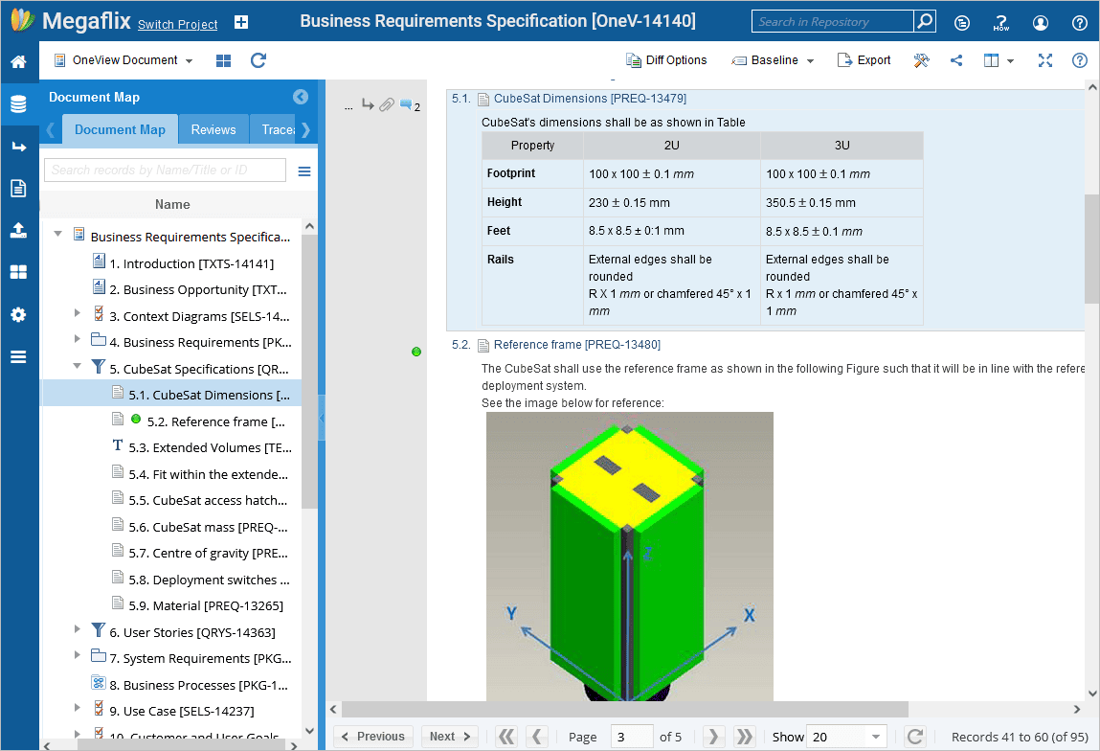Enter full screen mode icon

click(1045, 60)
